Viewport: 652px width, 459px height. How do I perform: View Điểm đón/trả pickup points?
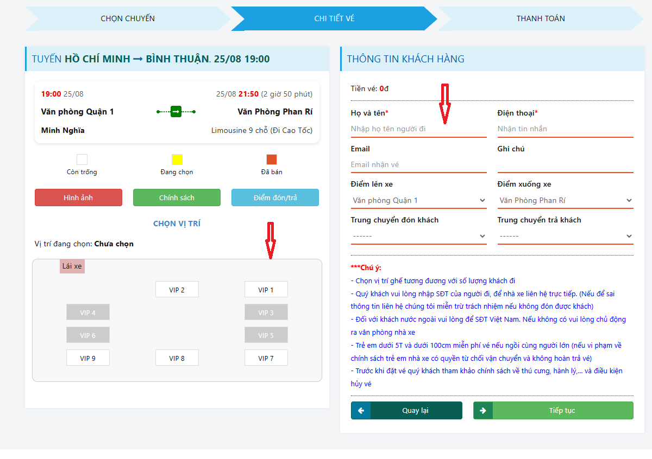click(x=275, y=198)
